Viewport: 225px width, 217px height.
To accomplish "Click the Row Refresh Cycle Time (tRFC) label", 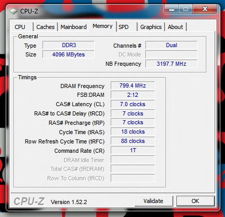I will (x=65, y=141).
